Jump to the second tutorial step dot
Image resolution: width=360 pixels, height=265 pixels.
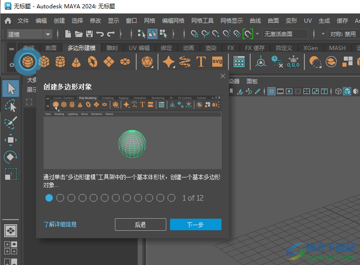60,198
